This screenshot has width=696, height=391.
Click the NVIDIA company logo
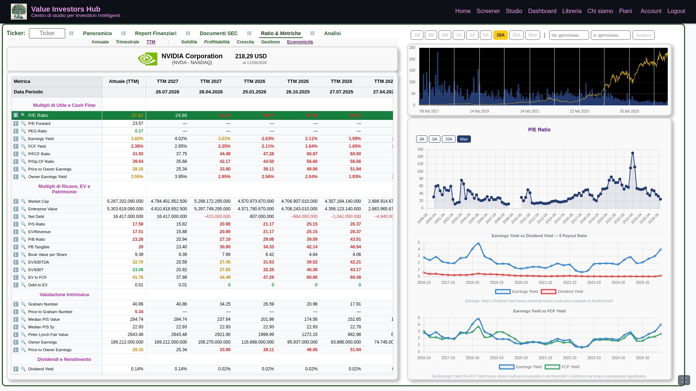[x=148, y=59]
